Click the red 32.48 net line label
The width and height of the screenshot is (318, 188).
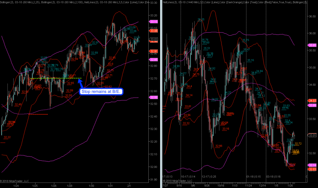tap(18, 105)
